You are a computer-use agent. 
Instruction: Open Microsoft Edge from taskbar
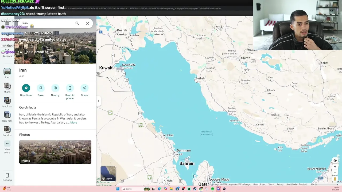point(160,189)
